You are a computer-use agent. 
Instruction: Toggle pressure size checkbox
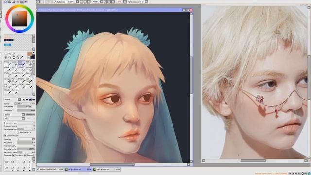tap(25, 155)
